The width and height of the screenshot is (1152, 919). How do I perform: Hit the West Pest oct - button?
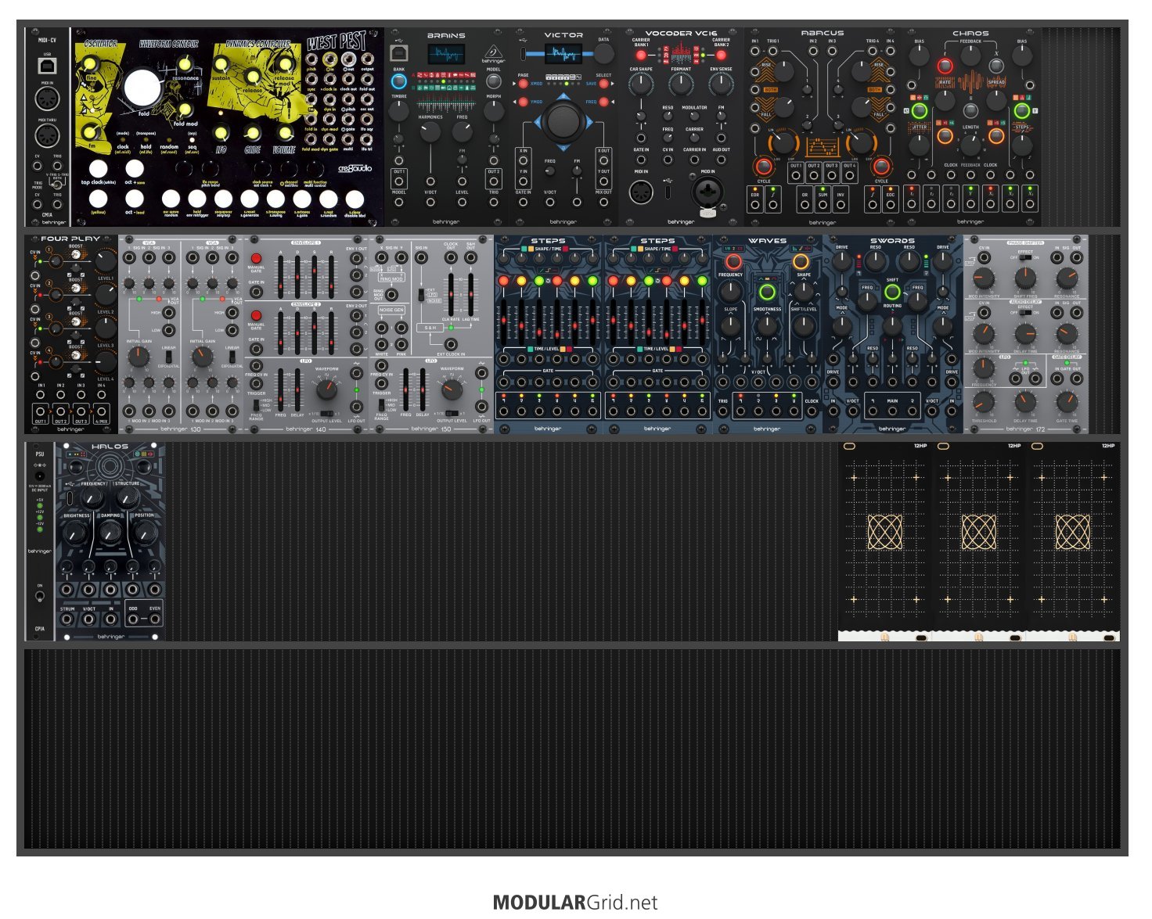(x=135, y=199)
